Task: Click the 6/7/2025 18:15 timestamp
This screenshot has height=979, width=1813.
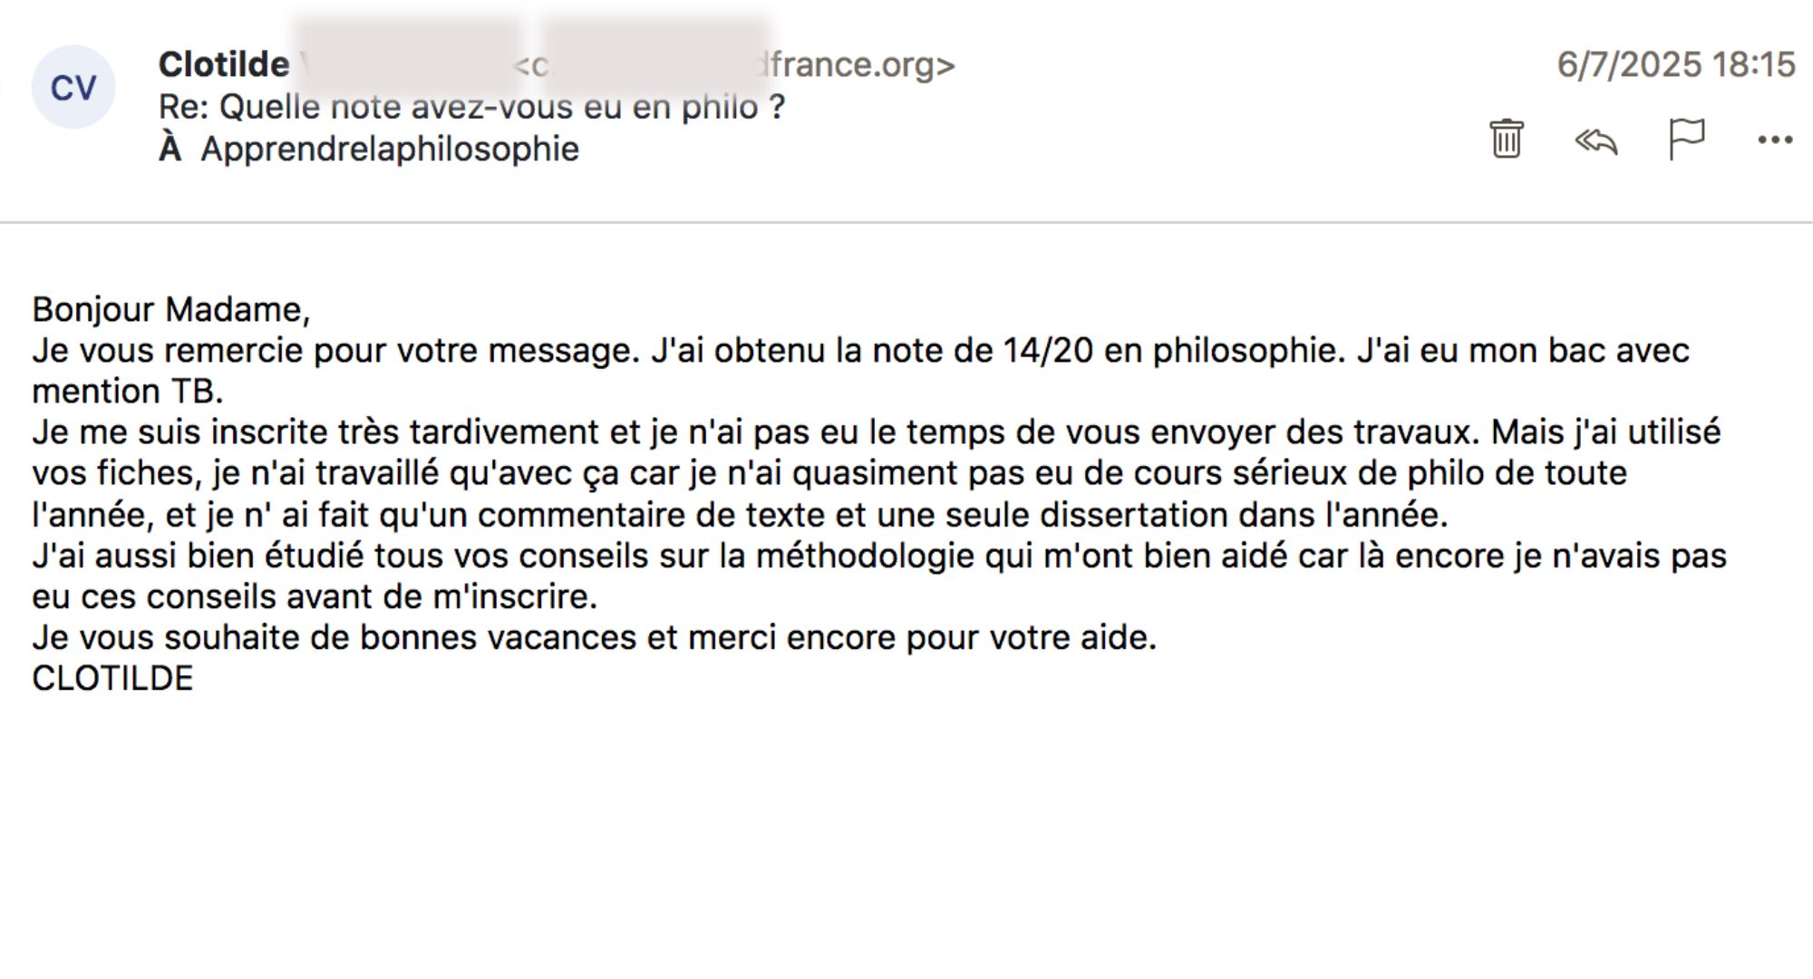Action: (x=1675, y=64)
